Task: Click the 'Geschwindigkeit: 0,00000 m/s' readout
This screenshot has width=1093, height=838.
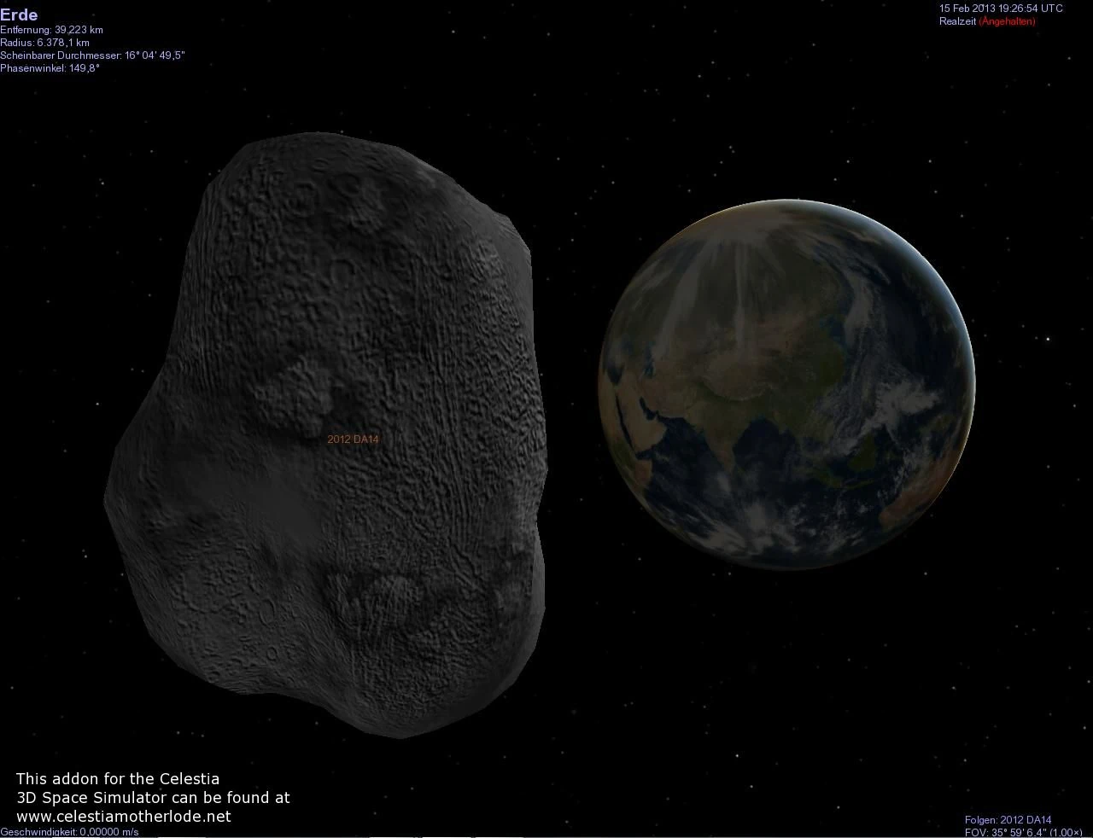Action: click(x=69, y=832)
